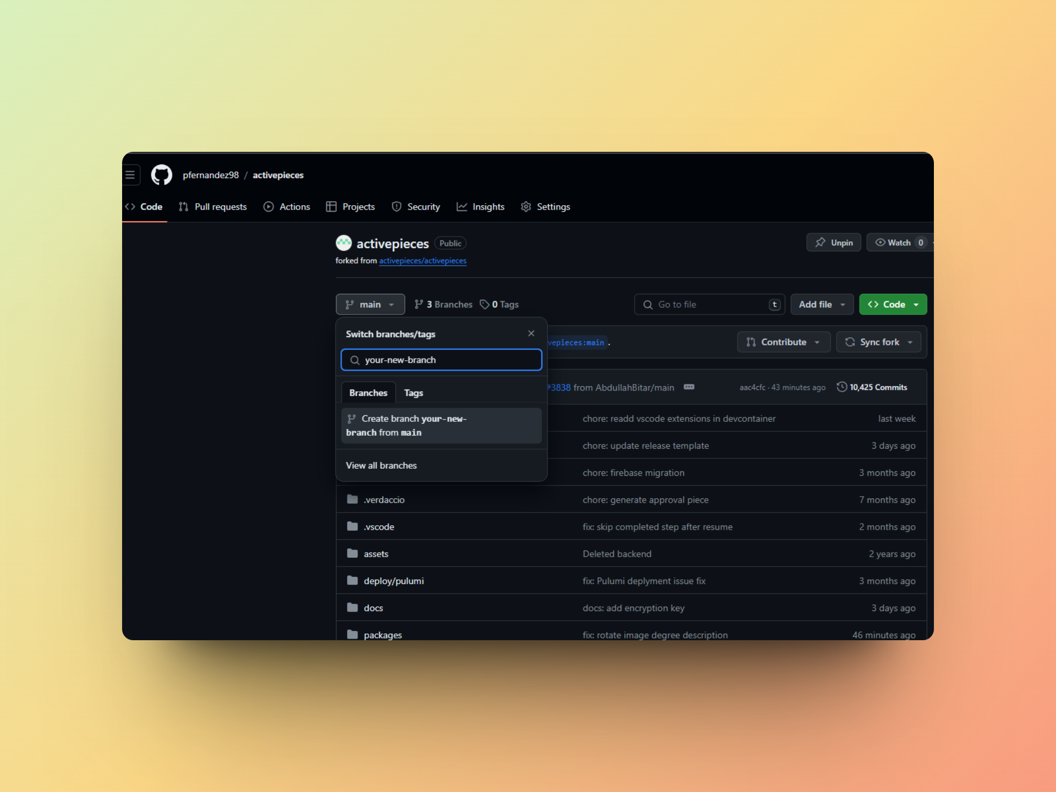Screen dimensions: 1056x792
Task: Click the assets folder icon
Action: point(353,553)
